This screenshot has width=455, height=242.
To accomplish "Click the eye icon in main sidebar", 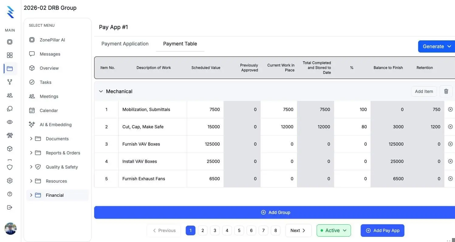I will coord(10,122).
